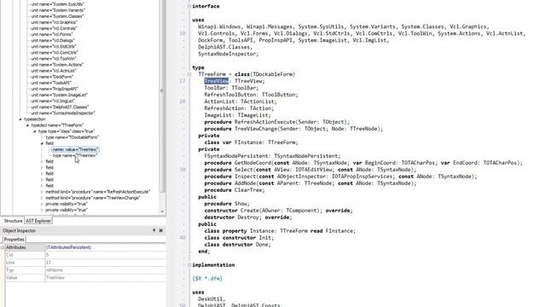Switch to the AST Explorer tab
The height and width of the screenshot is (307, 546).
38,221
